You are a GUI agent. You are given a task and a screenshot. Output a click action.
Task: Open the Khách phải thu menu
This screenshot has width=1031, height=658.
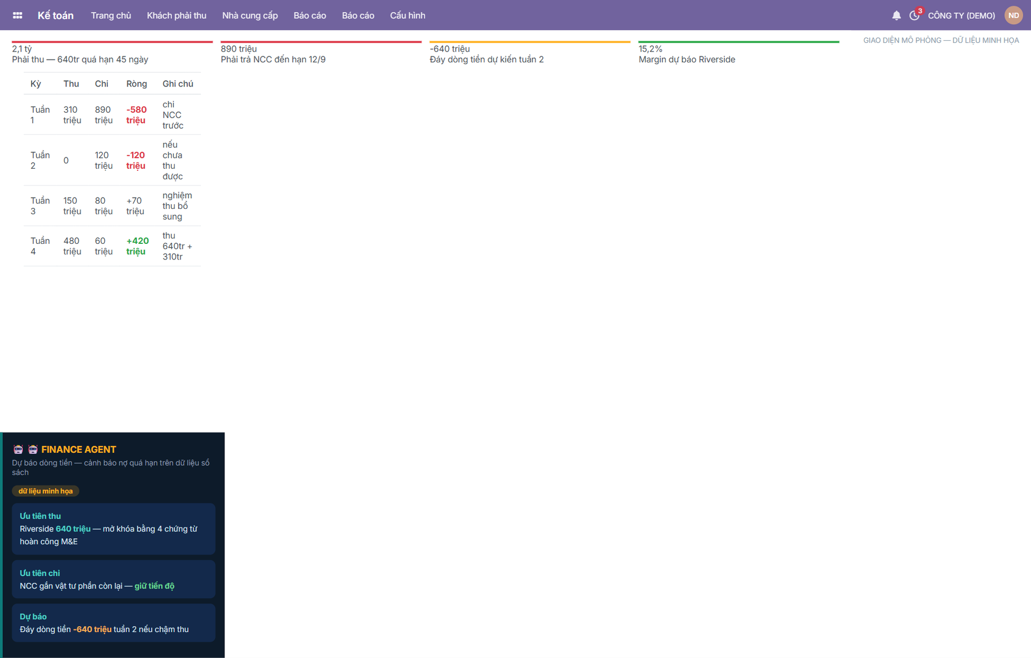[x=177, y=16]
